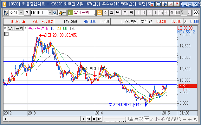
Task: Click the chart zoom slider track at bottom
Action: pyautogui.click(x=115, y=119)
